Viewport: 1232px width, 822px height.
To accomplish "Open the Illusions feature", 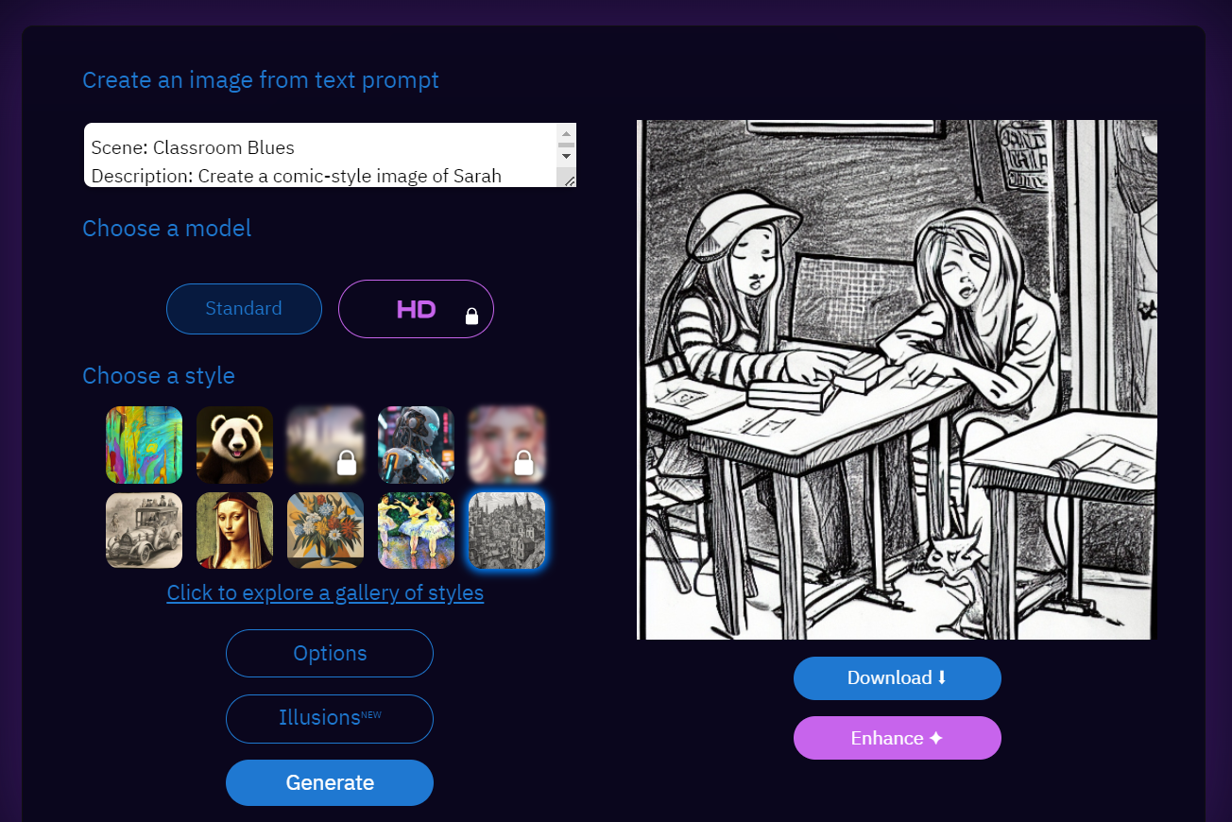I will 330,718.
